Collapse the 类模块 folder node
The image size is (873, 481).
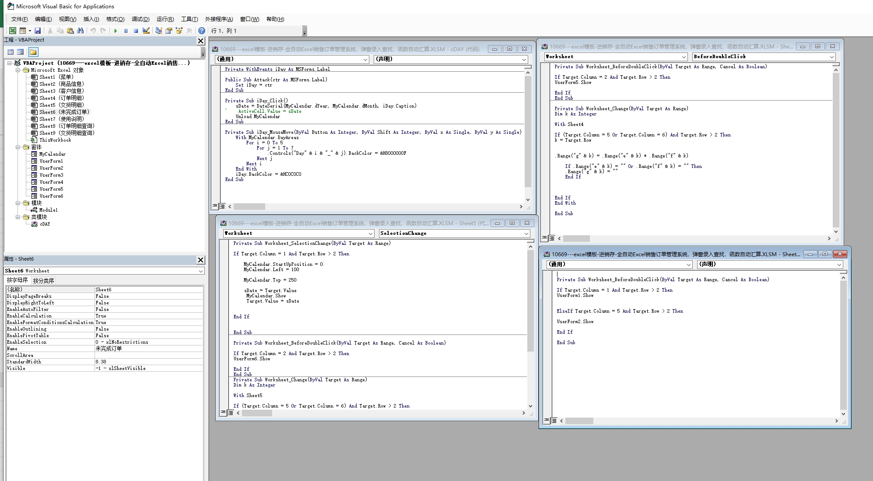pos(18,217)
